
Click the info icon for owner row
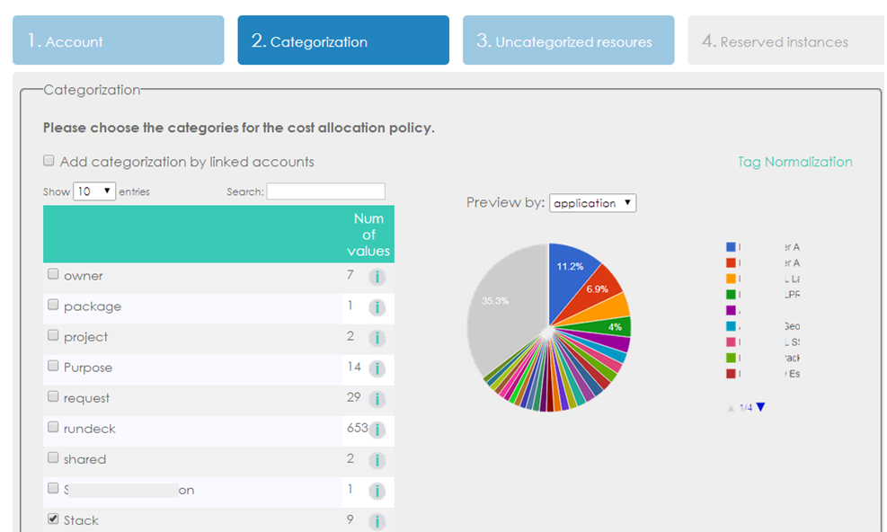point(377,277)
